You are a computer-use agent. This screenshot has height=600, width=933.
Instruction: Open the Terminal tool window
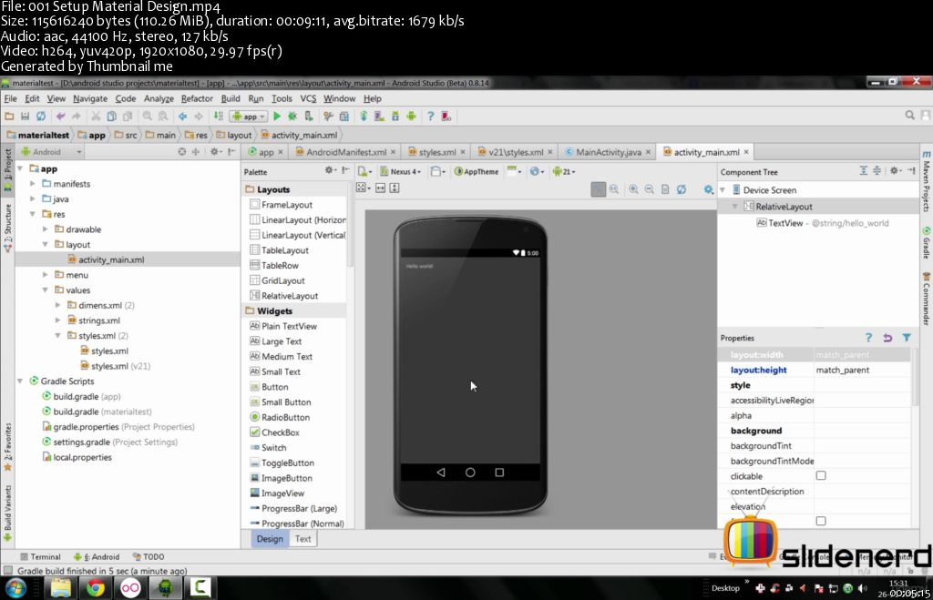click(x=40, y=556)
